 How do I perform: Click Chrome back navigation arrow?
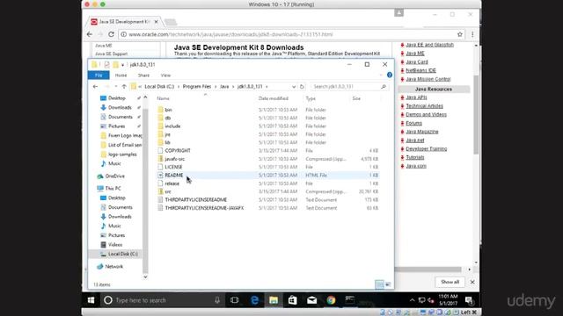(x=90, y=34)
